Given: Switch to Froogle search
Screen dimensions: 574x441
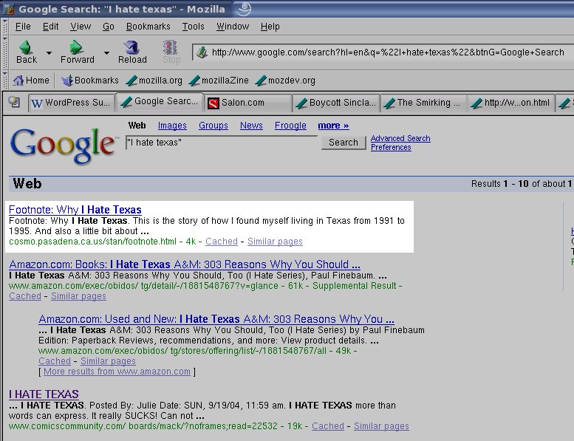Looking at the screenshot, I should click(290, 126).
